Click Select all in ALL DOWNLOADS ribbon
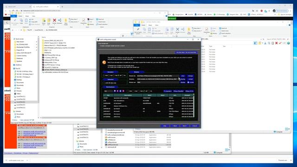 [x=100, y=19]
